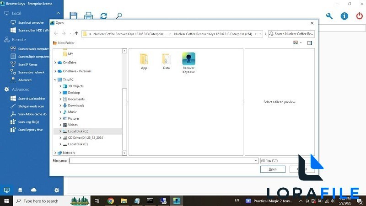Select the Data folder

pos(166,62)
